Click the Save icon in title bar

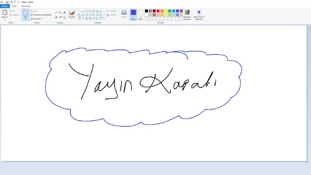click(x=7, y=2)
